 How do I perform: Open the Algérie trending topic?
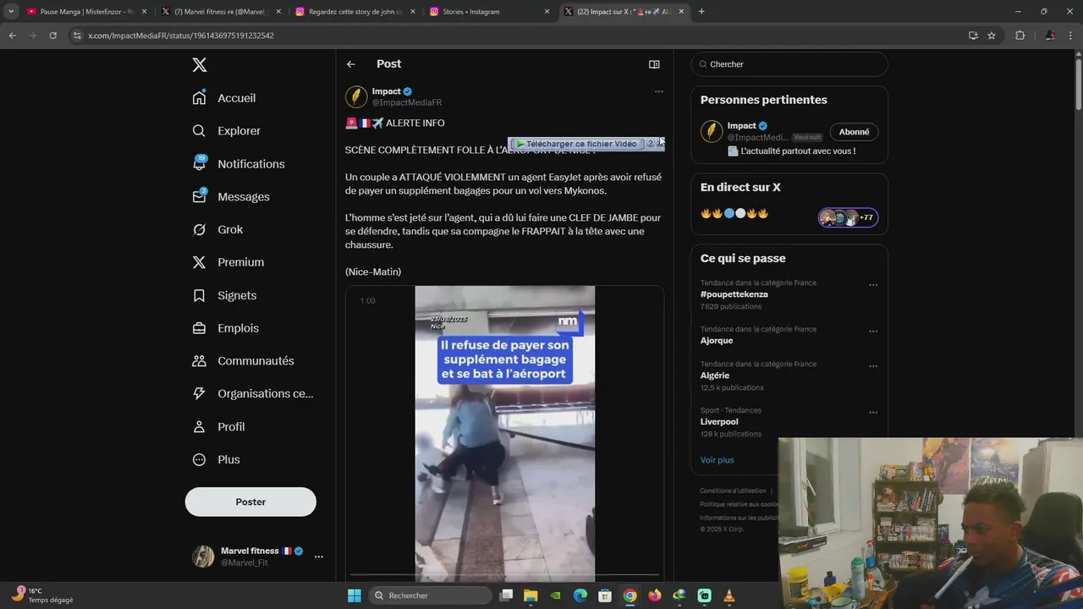715,376
